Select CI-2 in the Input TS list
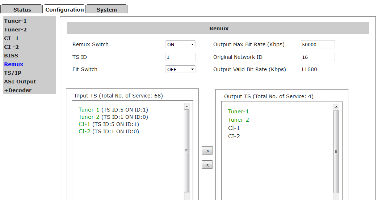Viewport: 378px width, 200px height. (84, 131)
